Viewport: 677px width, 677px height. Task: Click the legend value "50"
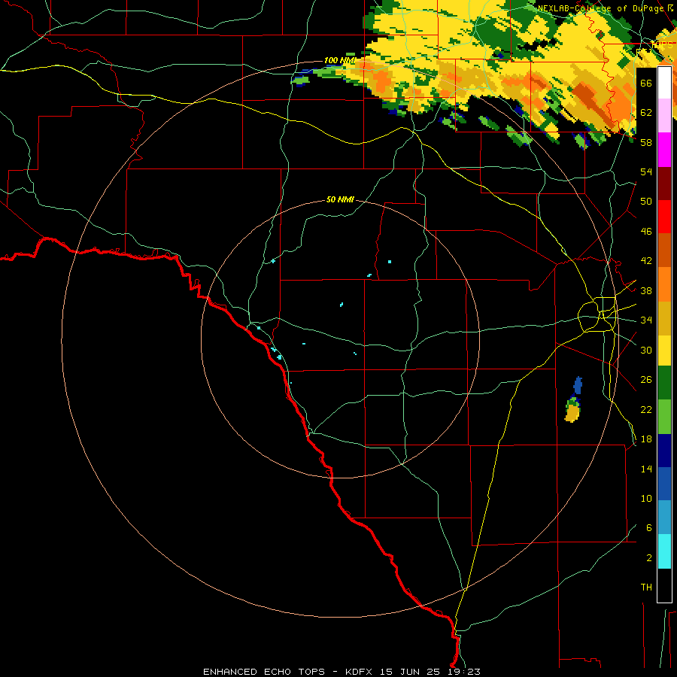pos(646,201)
